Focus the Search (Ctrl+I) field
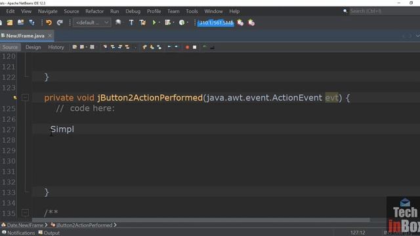Image resolution: width=420 pixels, height=236 pixels. click(385, 11)
